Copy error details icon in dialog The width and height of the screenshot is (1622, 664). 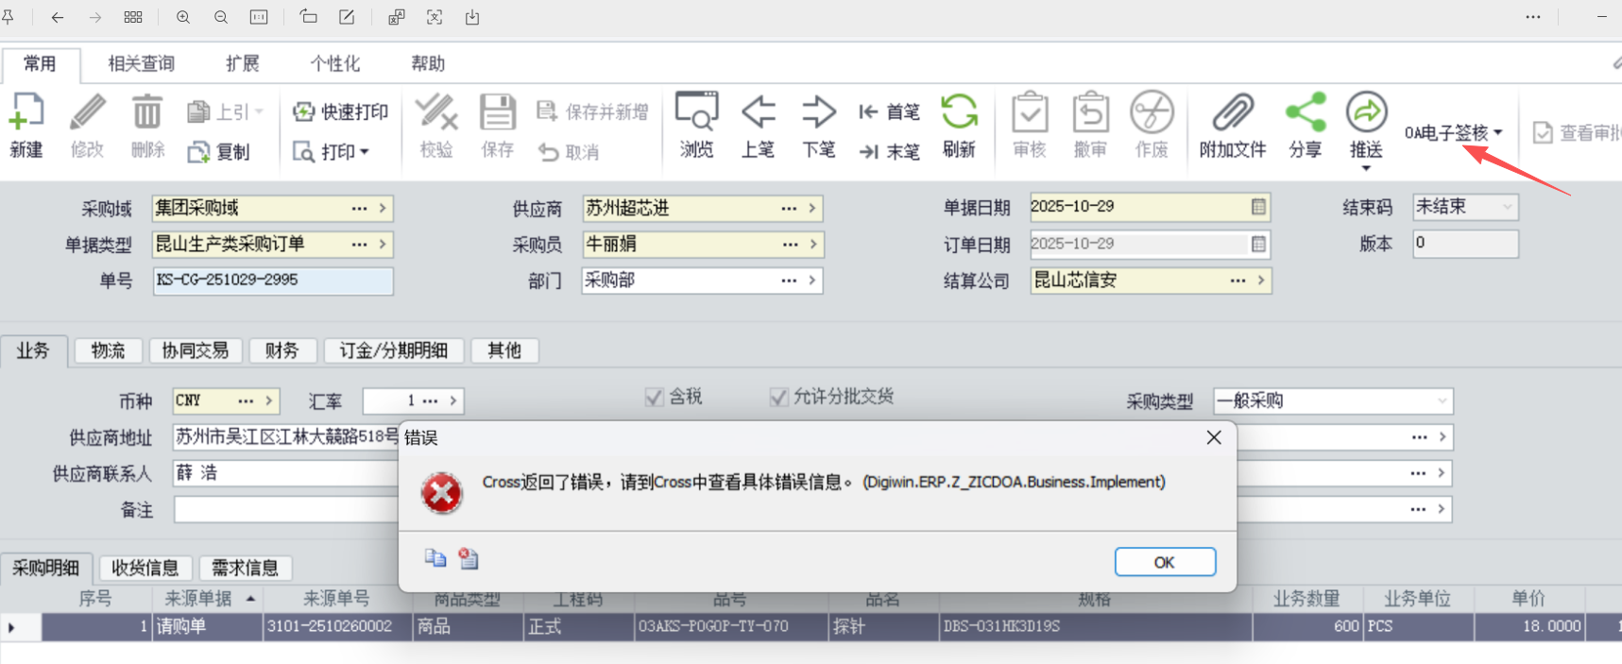click(435, 558)
